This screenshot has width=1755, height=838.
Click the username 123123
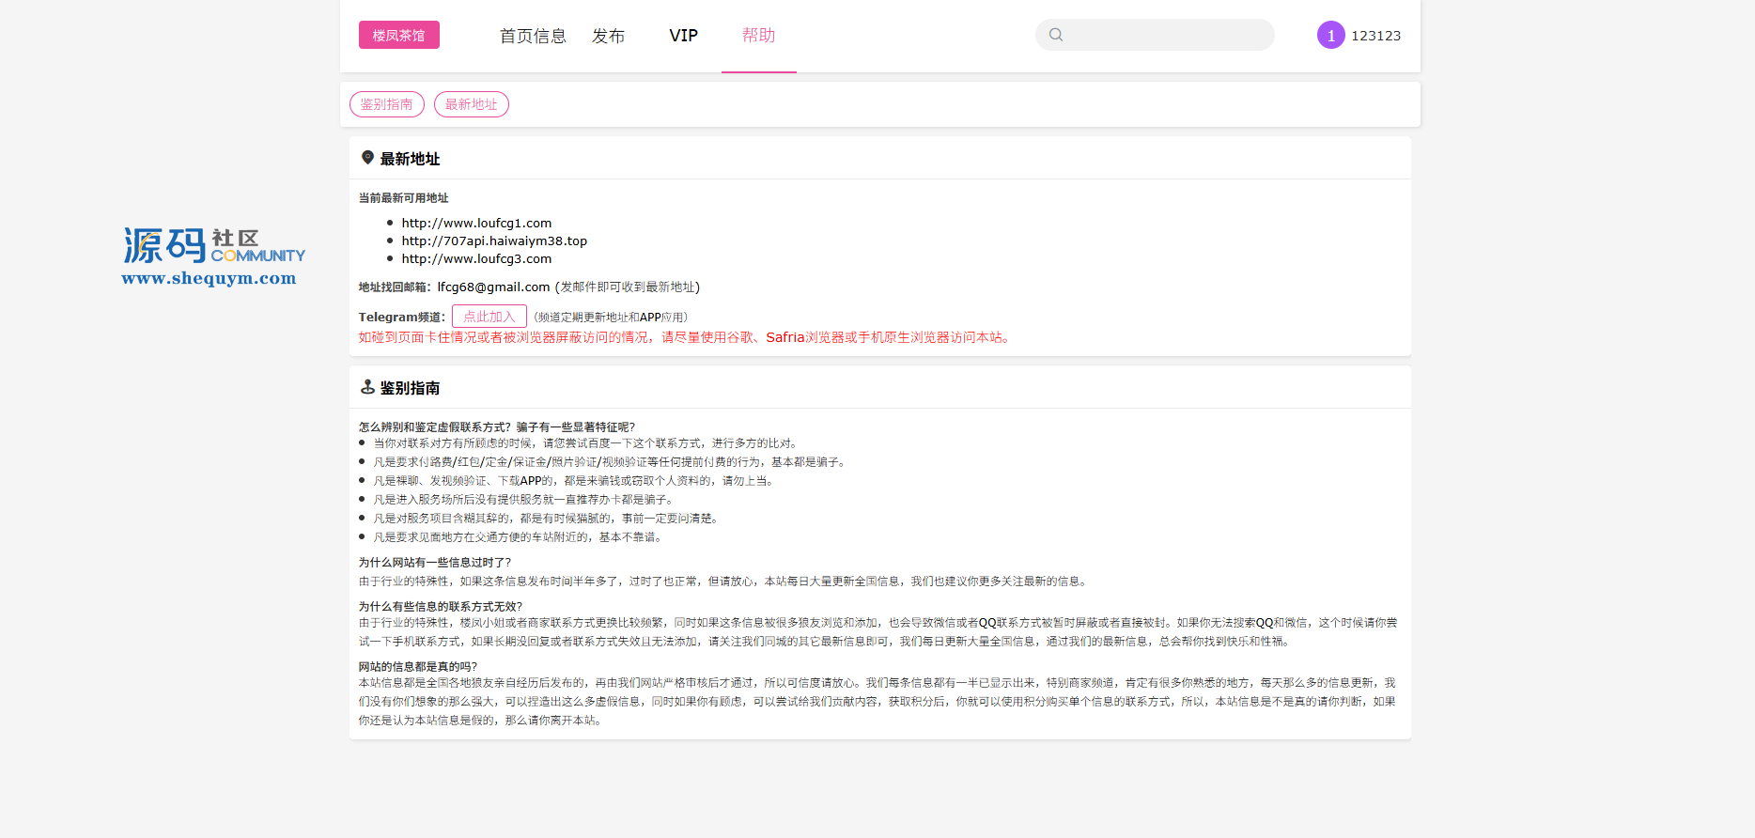click(x=1375, y=36)
